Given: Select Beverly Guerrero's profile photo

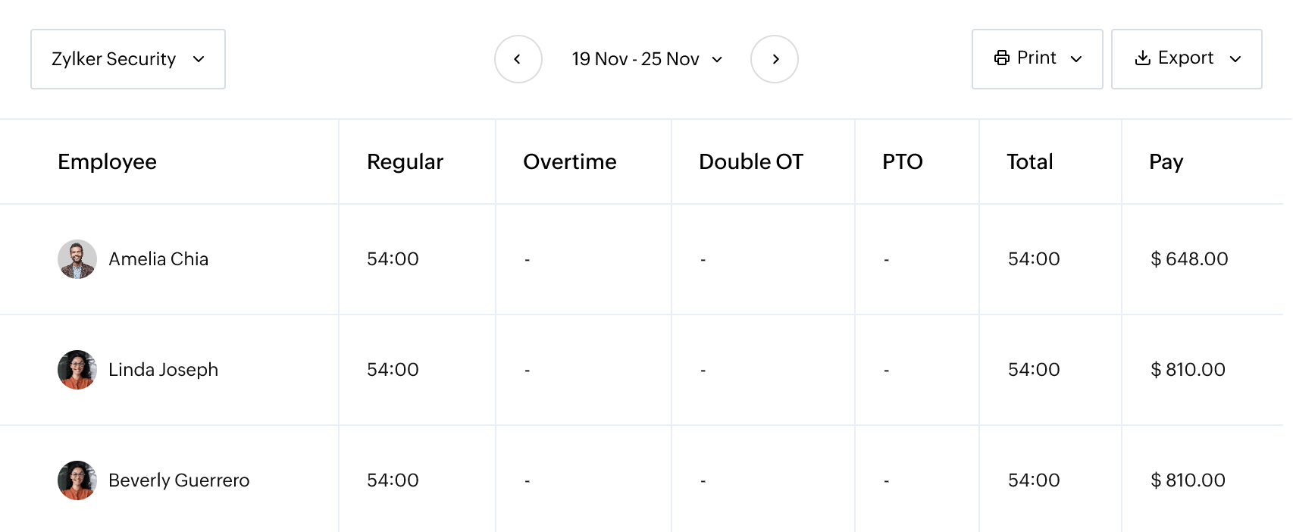Looking at the screenshot, I should click(77, 480).
